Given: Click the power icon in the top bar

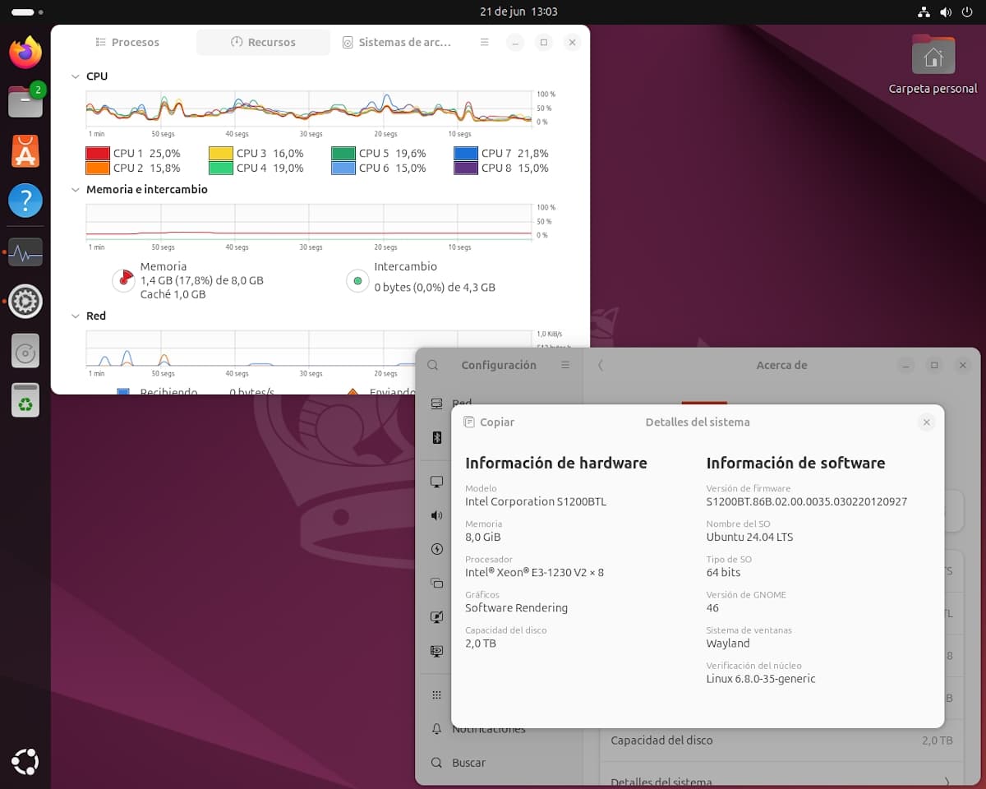Looking at the screenshot, I should pyautogui.click(x=966, y=12).
